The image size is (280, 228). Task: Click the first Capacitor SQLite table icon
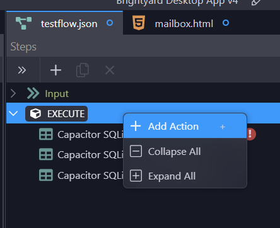46,134
